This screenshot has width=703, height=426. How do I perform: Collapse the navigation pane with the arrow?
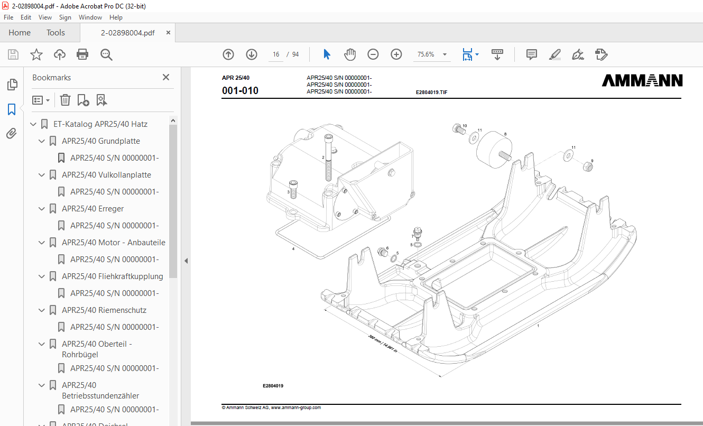(x=186, y=261)
